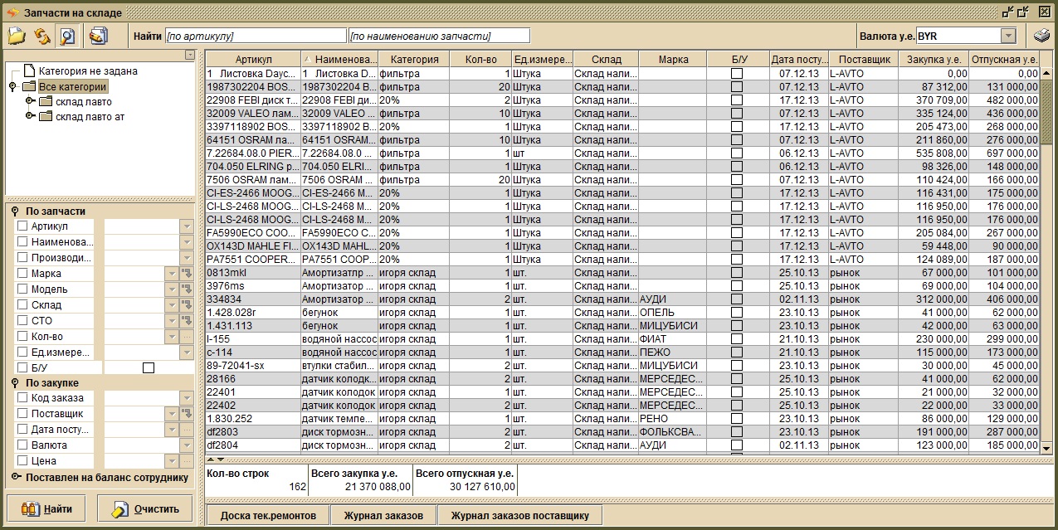
Task: Click the Дата поступления ellipsis button
Action: 187,429
